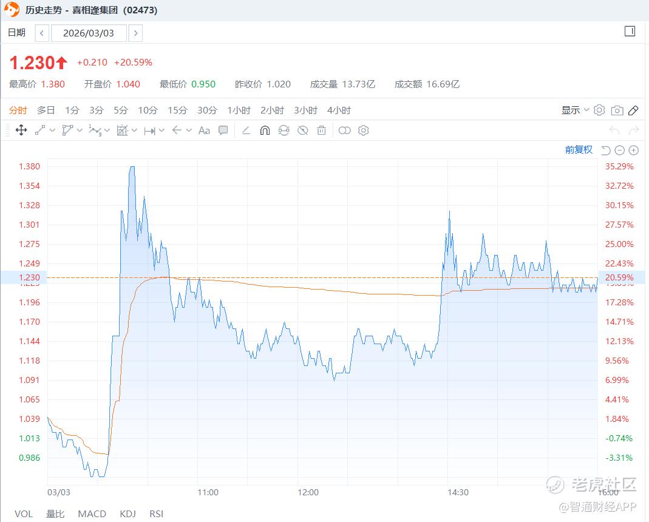Add a comment bubble annotation
Screen dimensions: 649x522
tap(223, 130)
